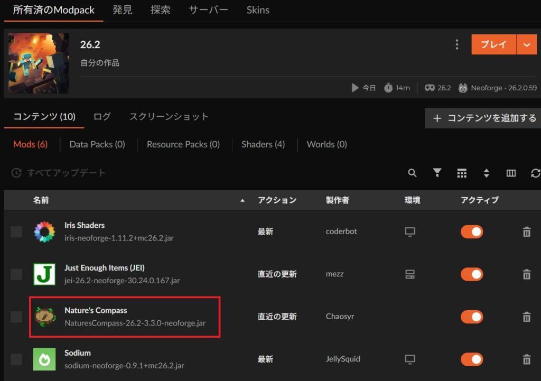
Task: Open the Skins tab
Action: coord(258,10)
